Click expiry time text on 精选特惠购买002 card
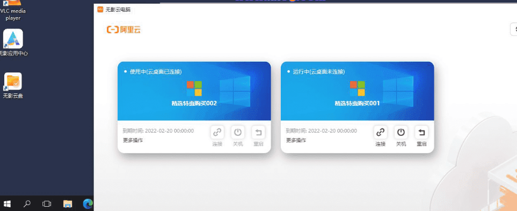 tap(158, 131)
